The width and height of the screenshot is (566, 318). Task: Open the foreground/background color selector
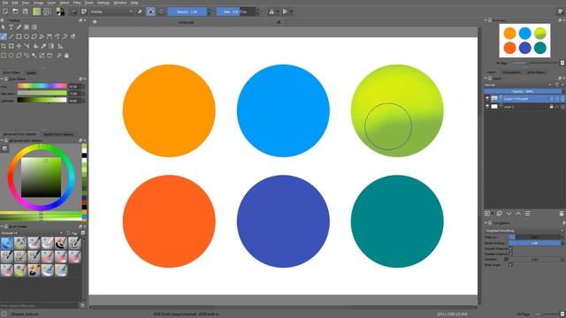click(60, 11)
